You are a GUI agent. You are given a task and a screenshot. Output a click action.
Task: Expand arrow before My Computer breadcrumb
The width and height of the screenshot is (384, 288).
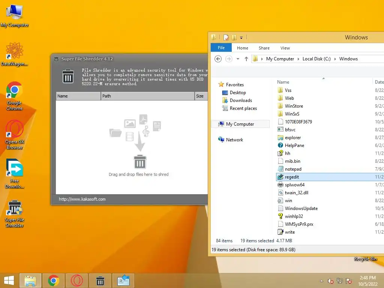pos(262,59)
